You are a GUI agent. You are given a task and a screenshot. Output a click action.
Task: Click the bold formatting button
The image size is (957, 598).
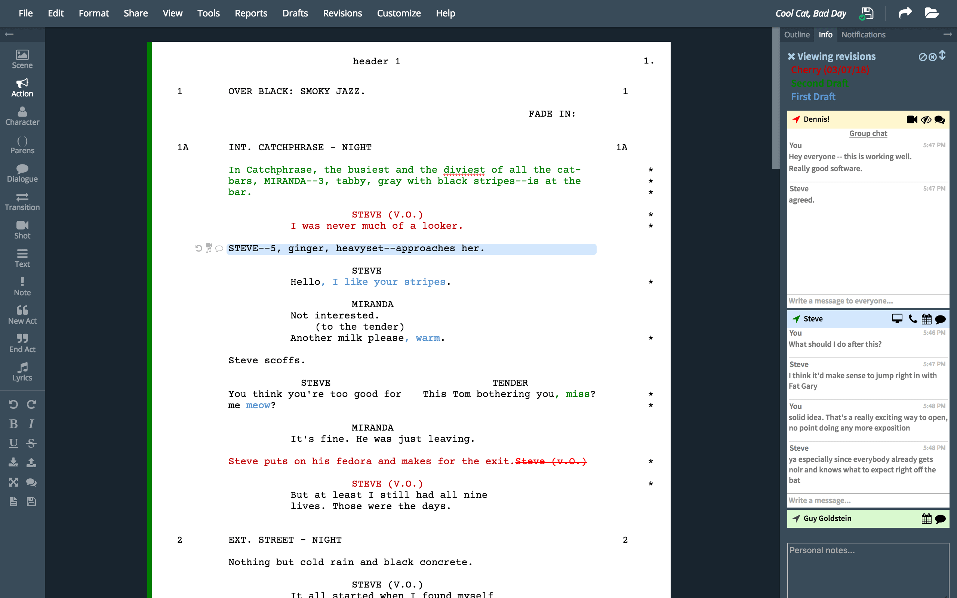13,424
